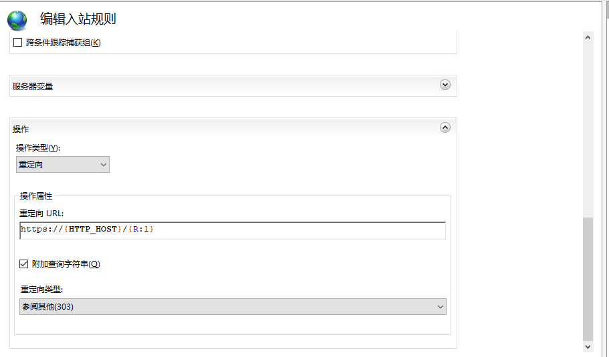Uncheck the 附加查询字符串 checkbox
Screen dimensions: 609x357
[x=24, y=264]
